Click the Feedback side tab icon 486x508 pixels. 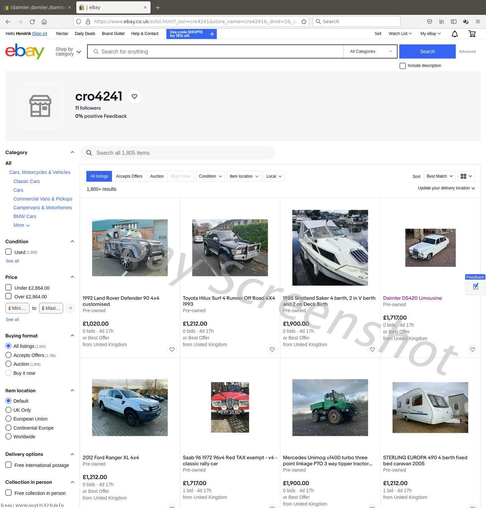(475, 287)
